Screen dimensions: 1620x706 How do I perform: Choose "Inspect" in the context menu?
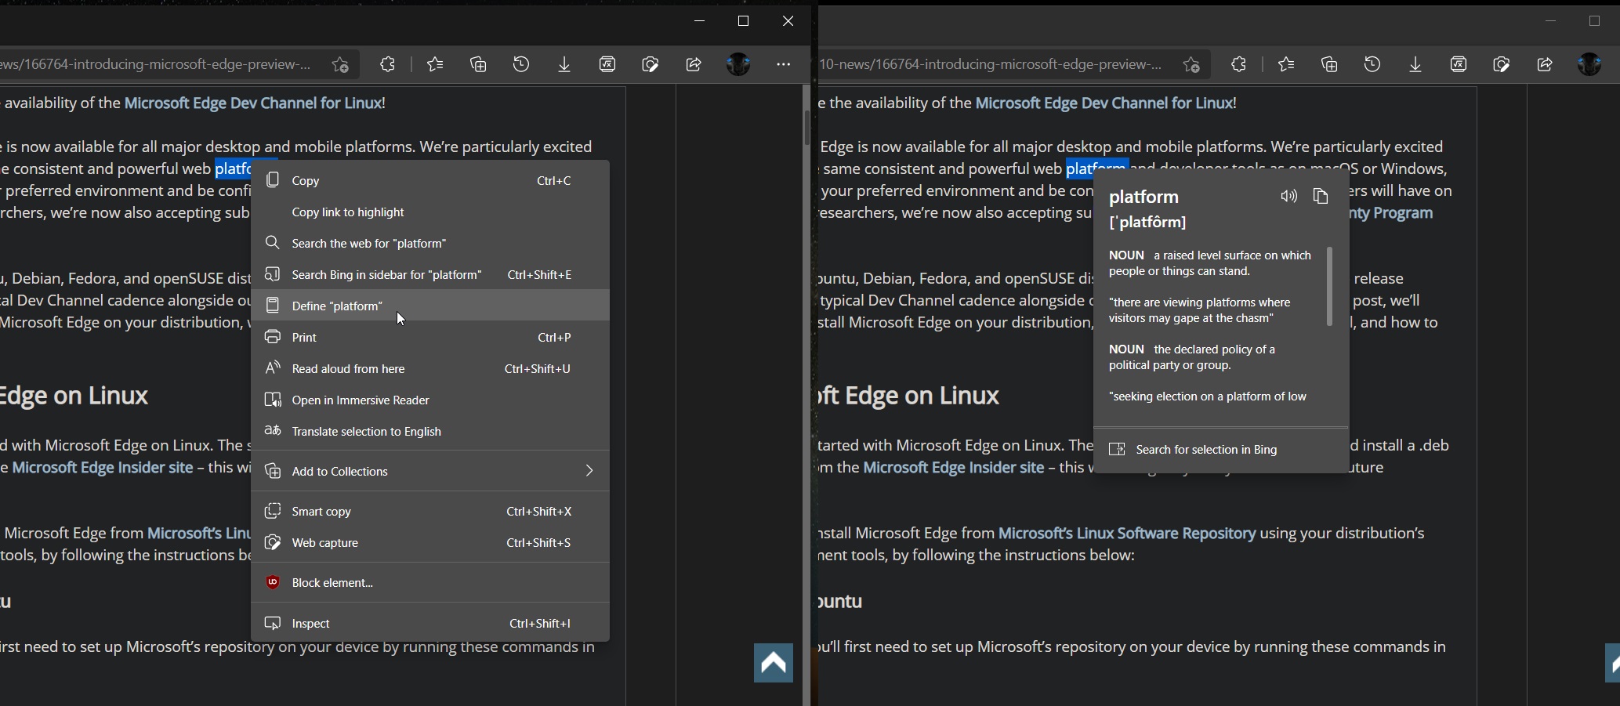click(x=309, y=623)
